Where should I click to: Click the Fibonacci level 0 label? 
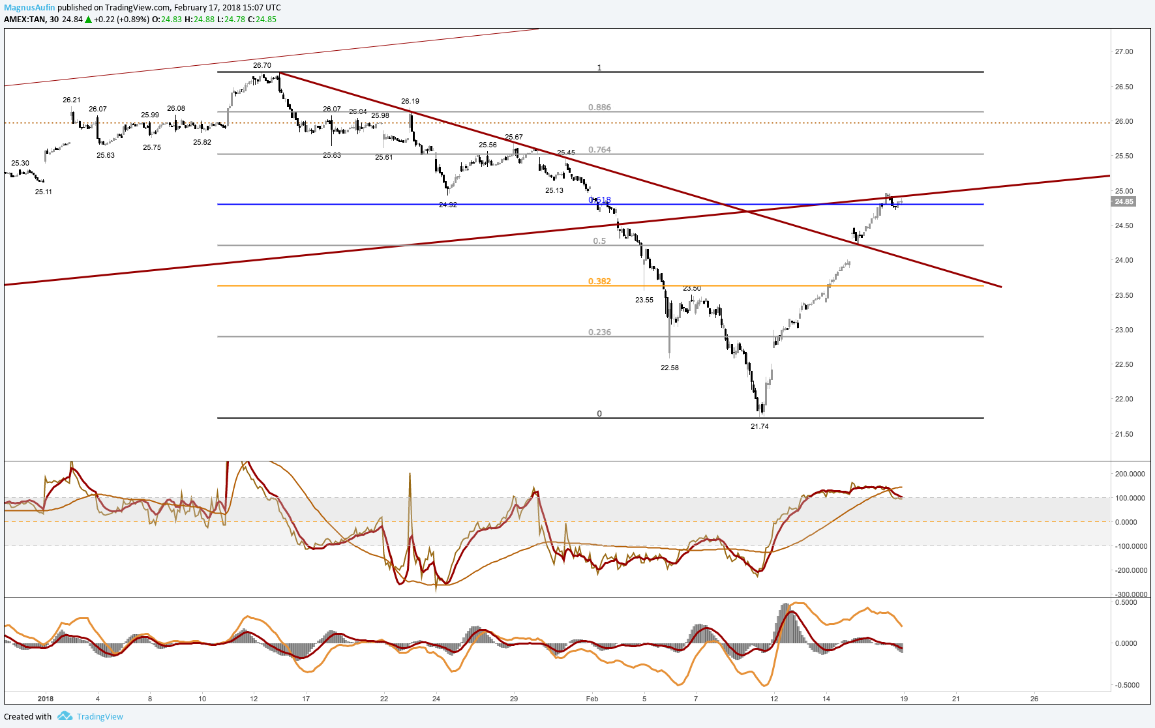point(599,414)
